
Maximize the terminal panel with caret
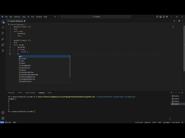coord(179,93)
